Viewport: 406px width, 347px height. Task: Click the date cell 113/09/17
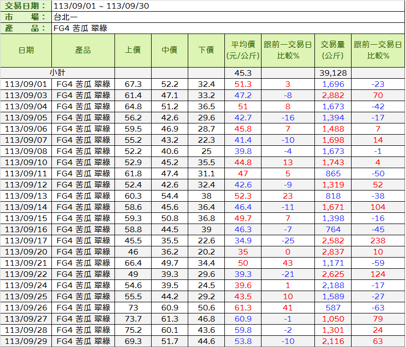[26, 240]
